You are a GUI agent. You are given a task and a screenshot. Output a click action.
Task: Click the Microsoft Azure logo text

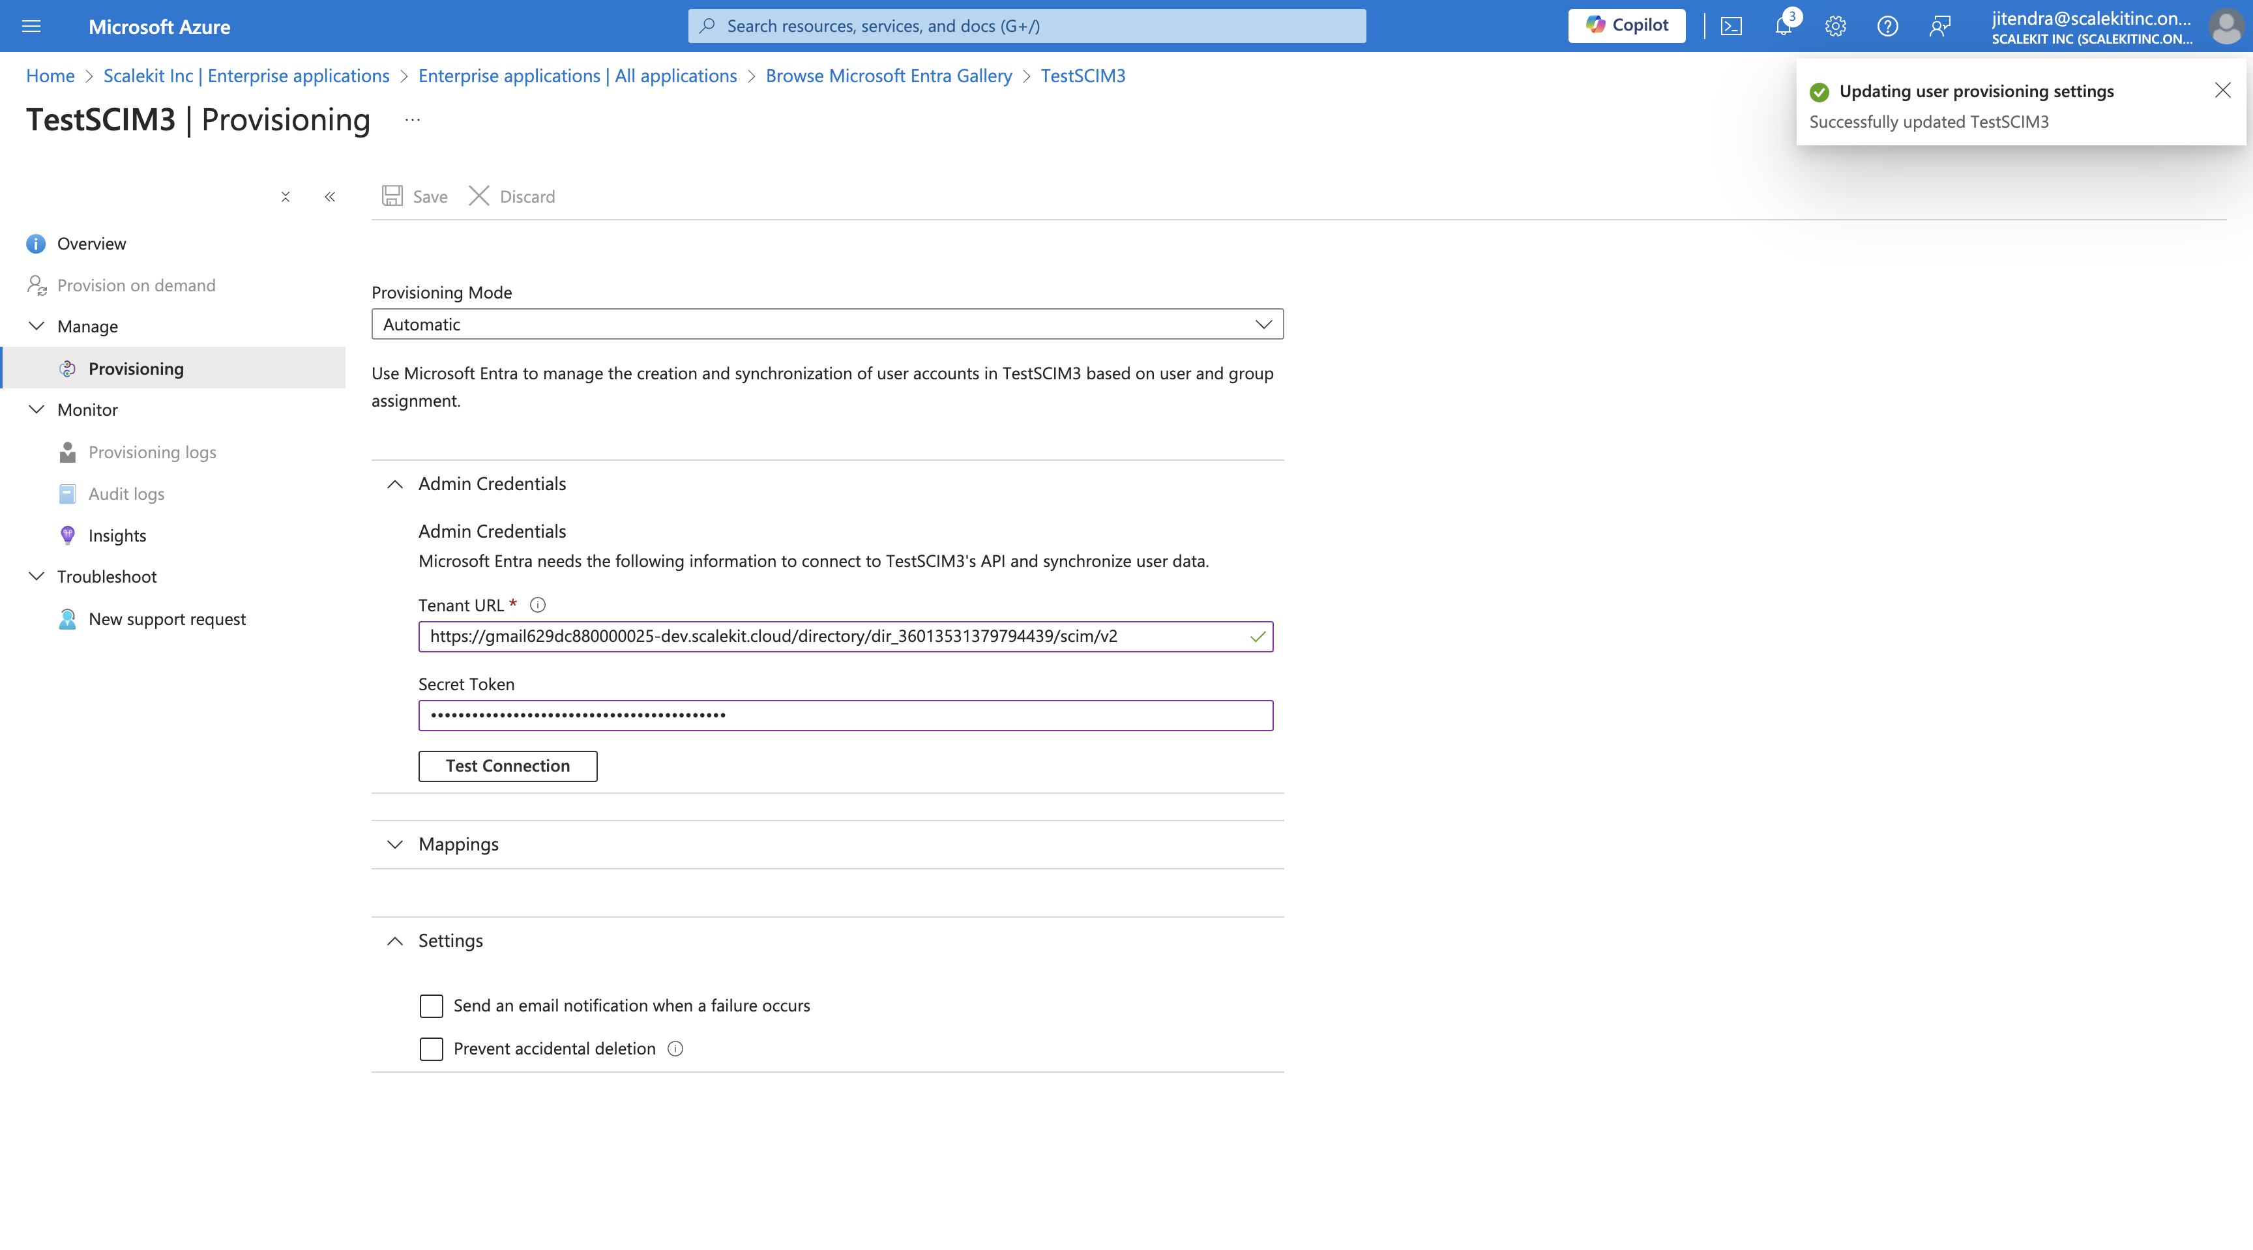click(159, 26)
